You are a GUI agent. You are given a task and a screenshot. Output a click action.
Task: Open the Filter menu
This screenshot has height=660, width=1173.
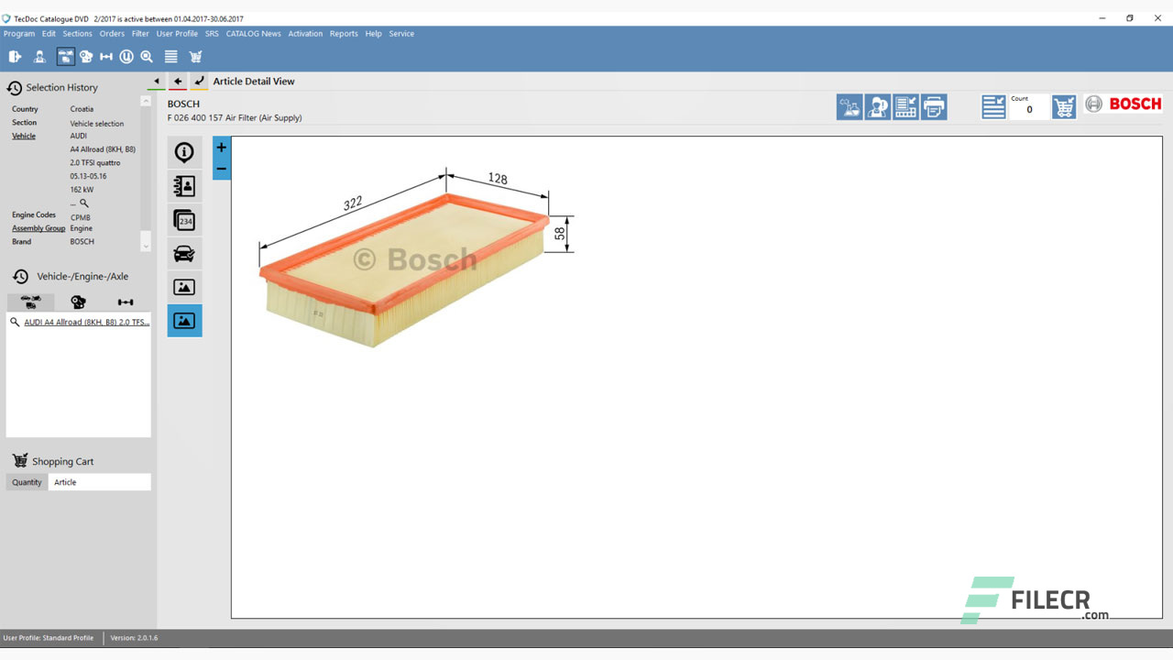click(x=140, y=34)
